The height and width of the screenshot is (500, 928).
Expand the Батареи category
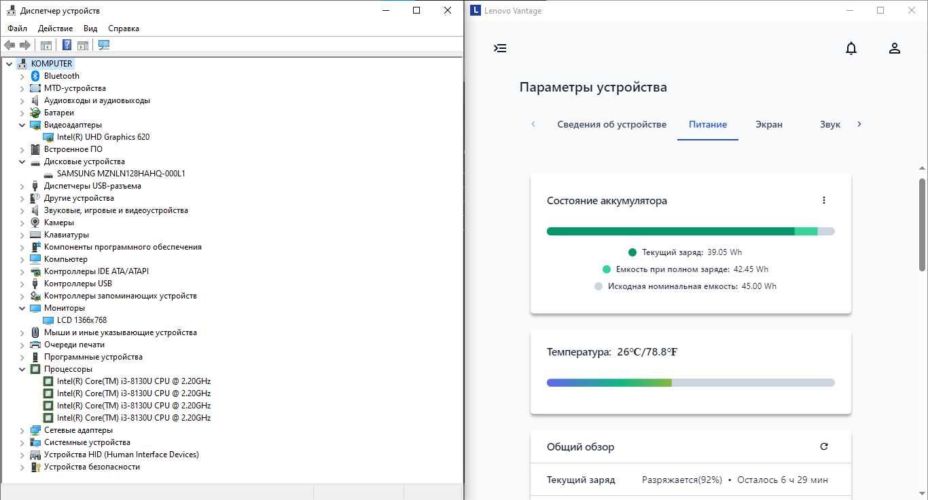[22, 113]
